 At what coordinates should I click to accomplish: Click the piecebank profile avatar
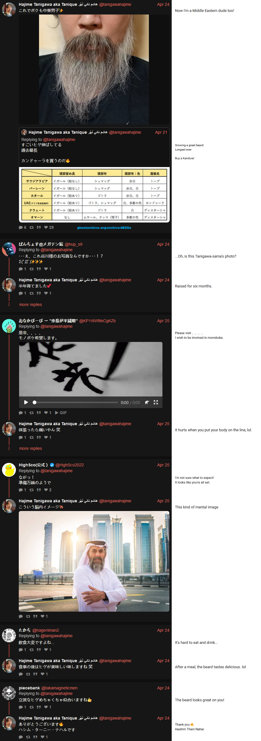(9, 693)
